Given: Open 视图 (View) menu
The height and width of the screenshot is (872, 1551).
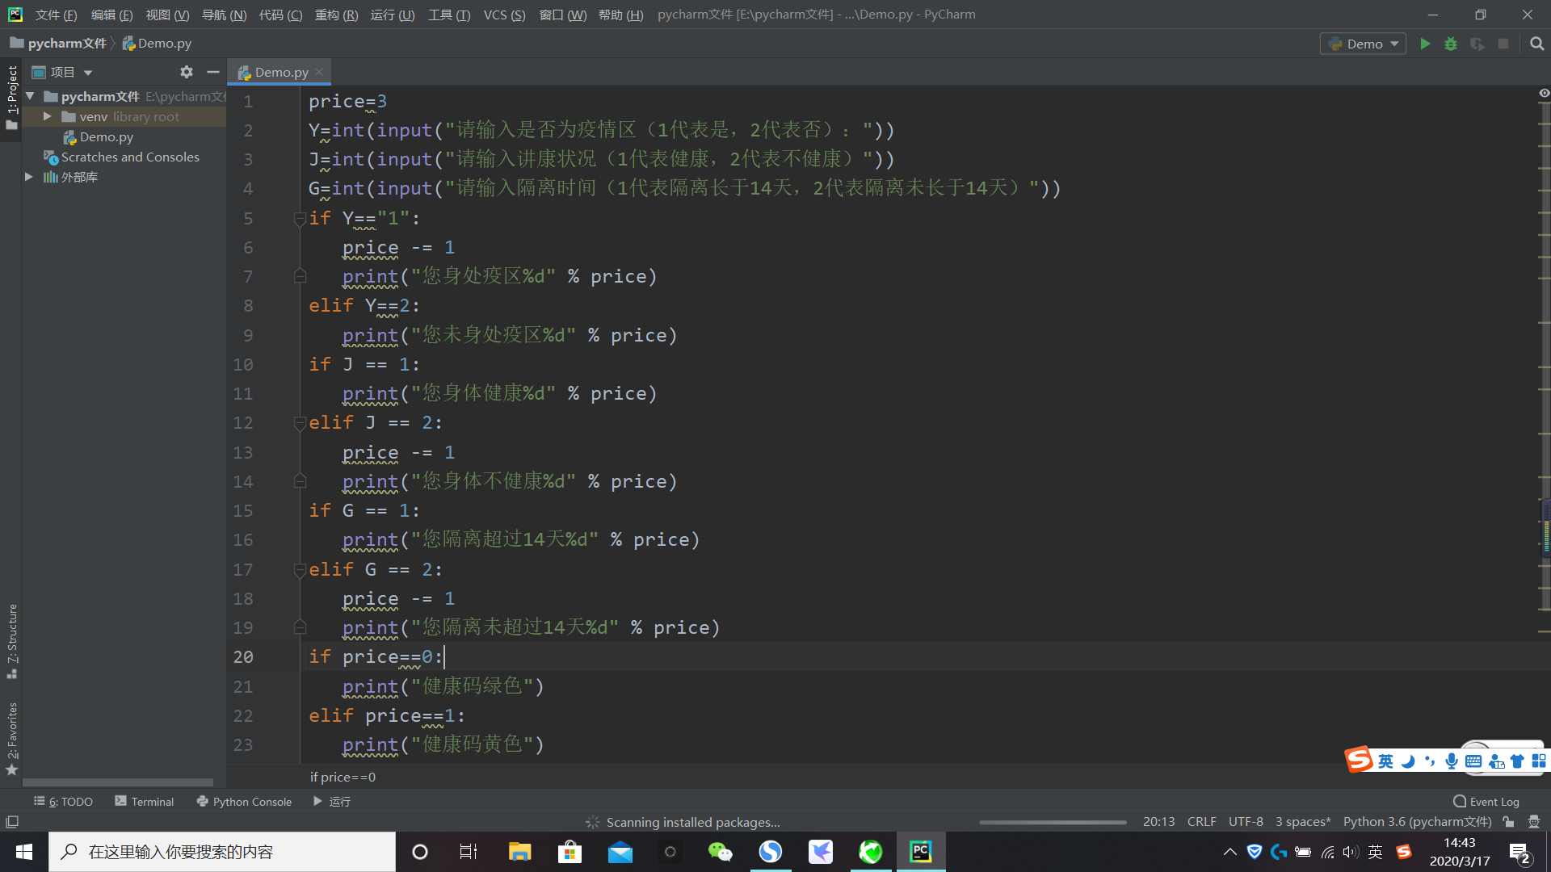Looking at the screenshot, I should (x=167, y=15).
